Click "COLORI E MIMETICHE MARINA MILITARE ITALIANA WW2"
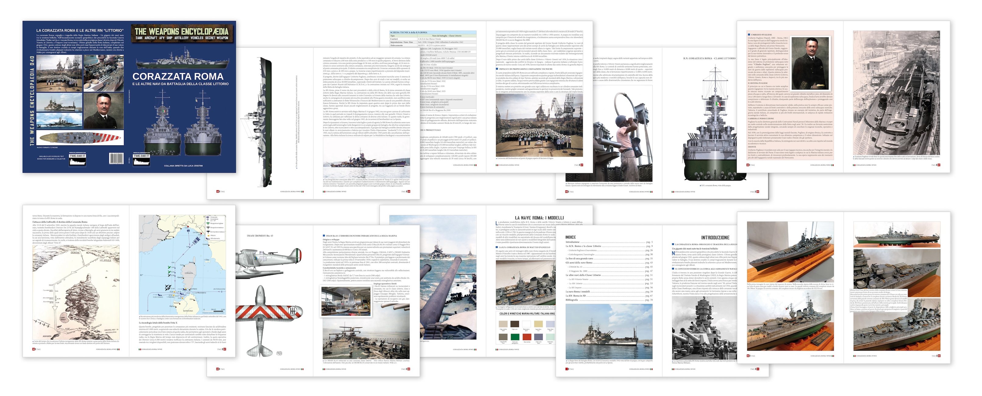 tap(527, 314)
